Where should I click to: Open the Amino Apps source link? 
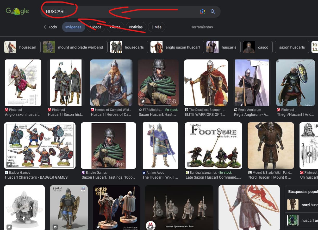[155, 173]
